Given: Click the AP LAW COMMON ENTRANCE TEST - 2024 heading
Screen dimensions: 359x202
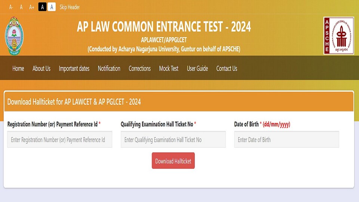Looking at the screenshot, I should tap(164, 27).
